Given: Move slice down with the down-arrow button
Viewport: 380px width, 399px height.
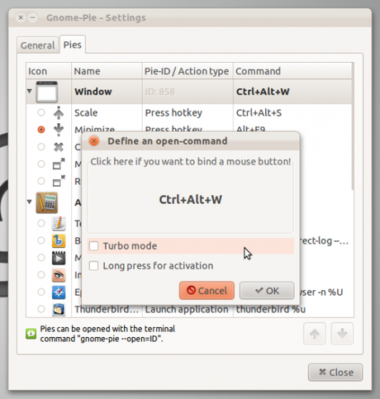Looking at the screenshot, I should 342,334.
